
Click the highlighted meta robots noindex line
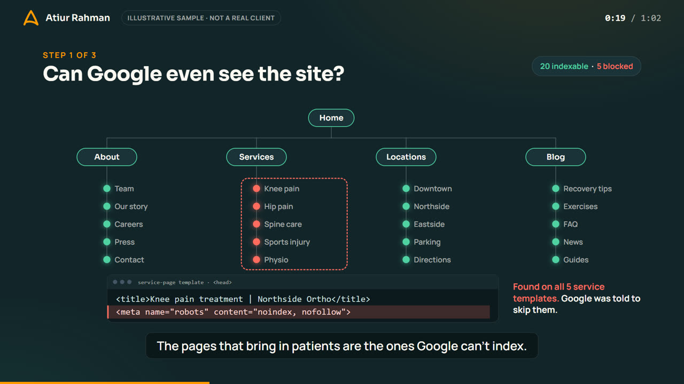pyautogui.click(x=299, y=312)
